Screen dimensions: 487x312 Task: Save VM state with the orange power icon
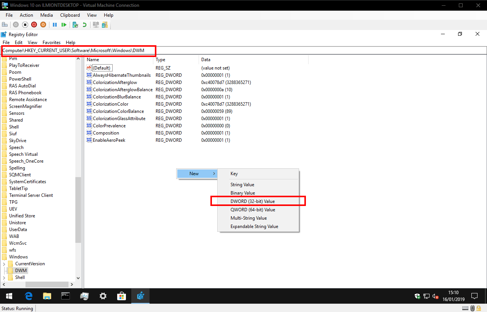coord(43,25)
